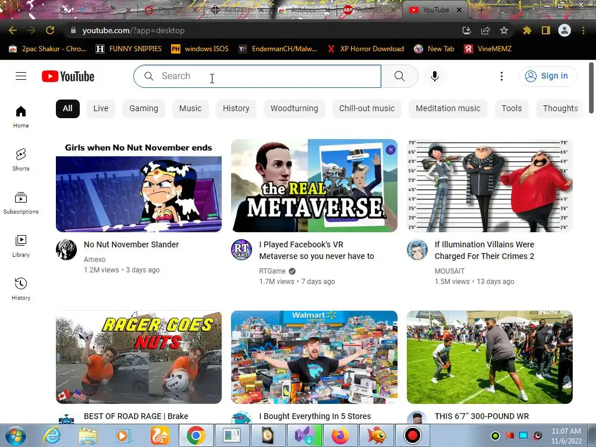Open the Chrome extensions puzzle icon

(x=527, y=30)
